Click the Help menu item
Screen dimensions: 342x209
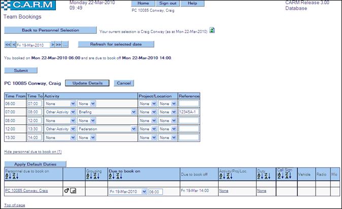tap(192, 3)
